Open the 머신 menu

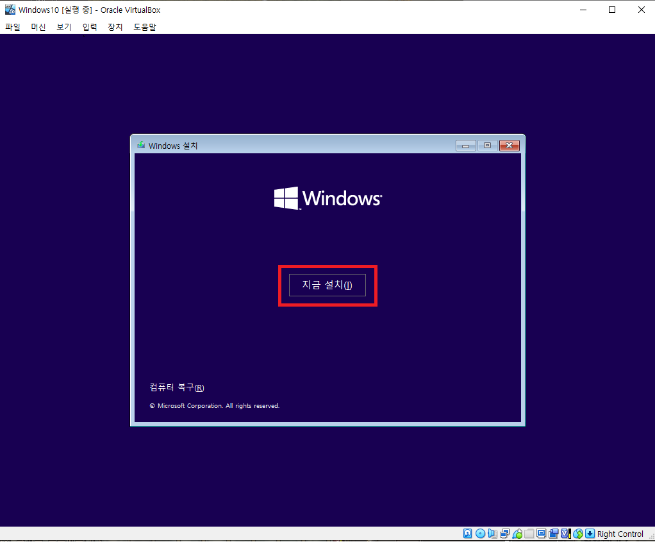38,27
